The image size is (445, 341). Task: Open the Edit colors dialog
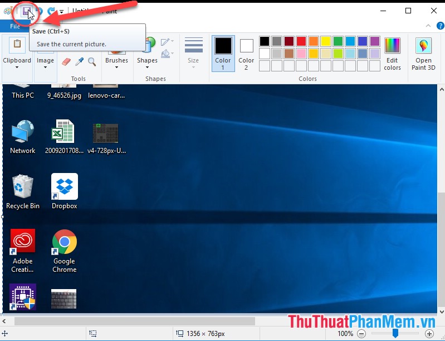point(392,54)
